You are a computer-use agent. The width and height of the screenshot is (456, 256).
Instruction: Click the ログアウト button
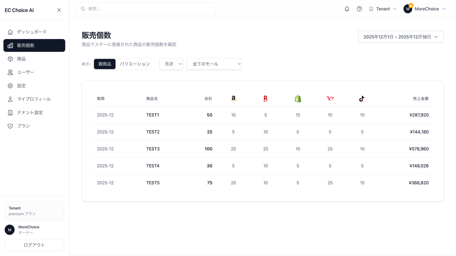[x=34, y=245]
